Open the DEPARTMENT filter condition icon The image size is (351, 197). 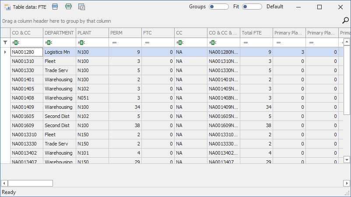click(x=48, y=42)
